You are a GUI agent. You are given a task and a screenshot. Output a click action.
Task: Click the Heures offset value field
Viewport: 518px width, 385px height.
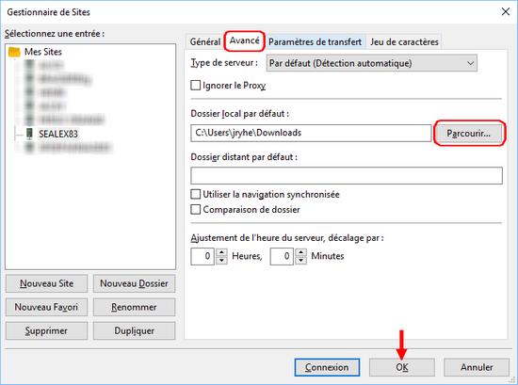coord(202,256)
